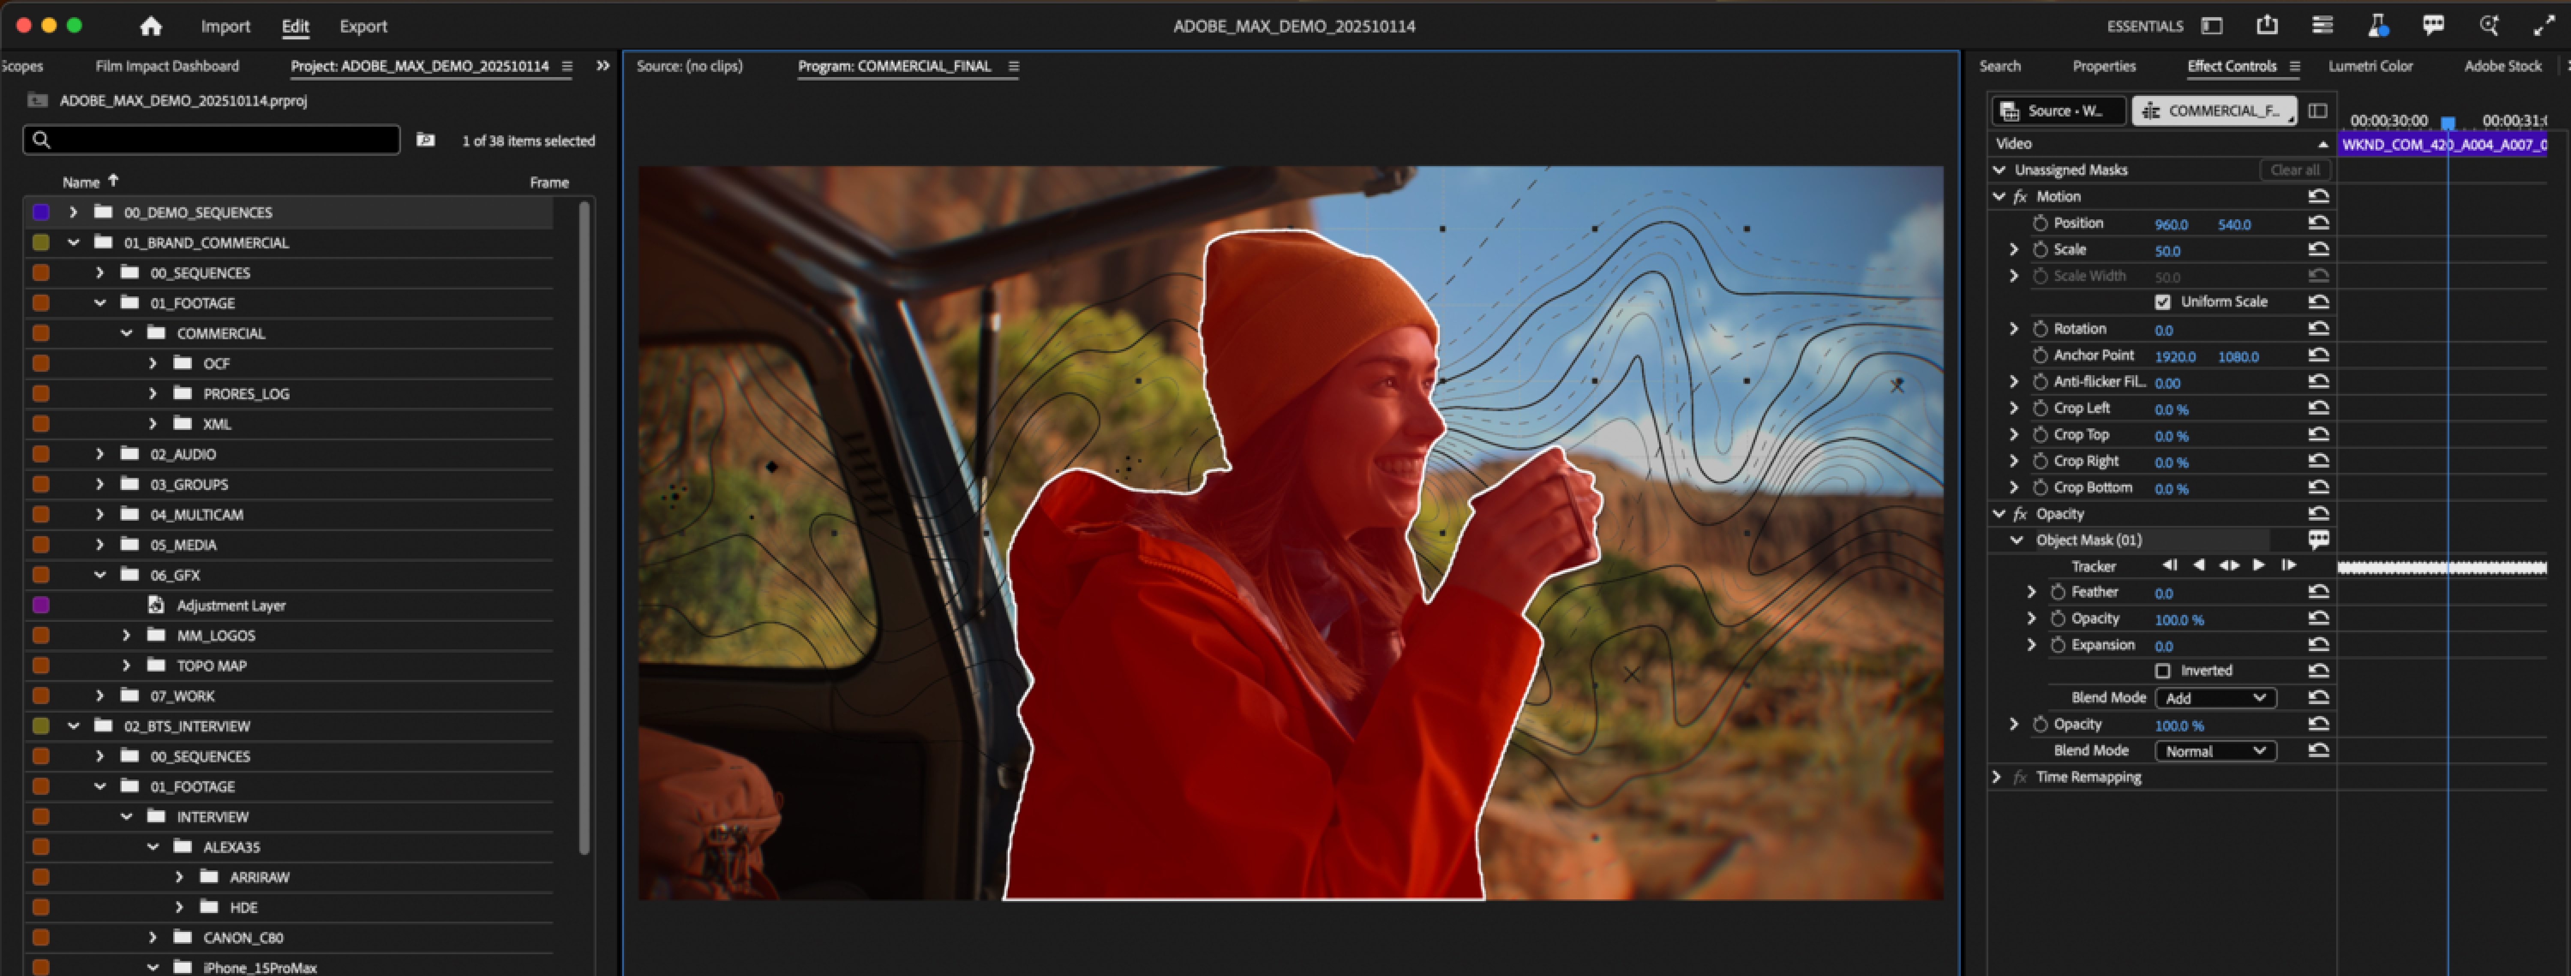This screenshot has width=2571, height=976.
Task: Switch to the Lumetri Color tab
Action: pyautogui.click(x=2370, y=66)
